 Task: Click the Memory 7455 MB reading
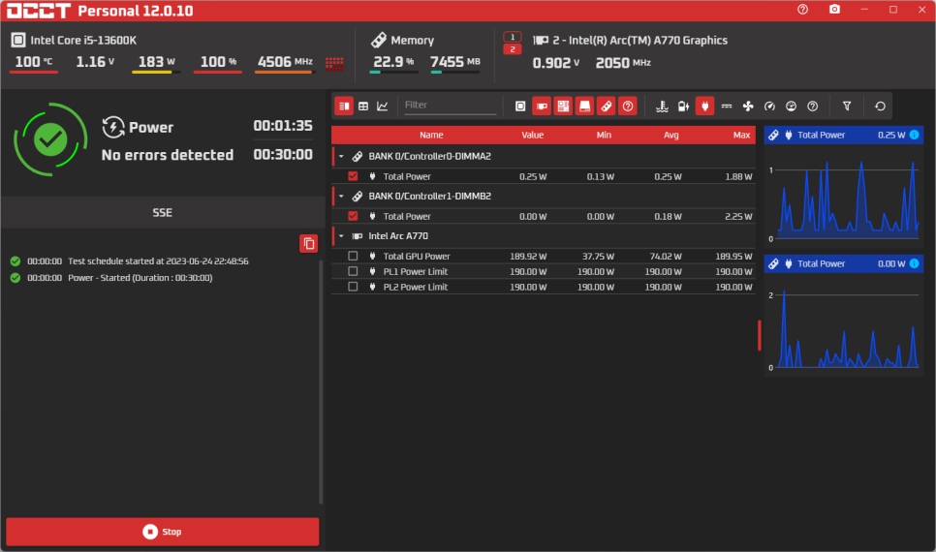point(454,62)
